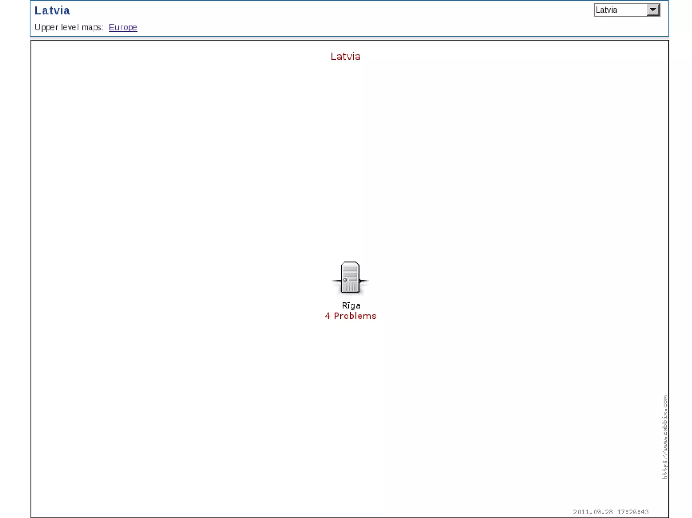The width and height of the screenshot is (692, 518).
Task: Click the Rīga host label
Action: coord(351,306)
